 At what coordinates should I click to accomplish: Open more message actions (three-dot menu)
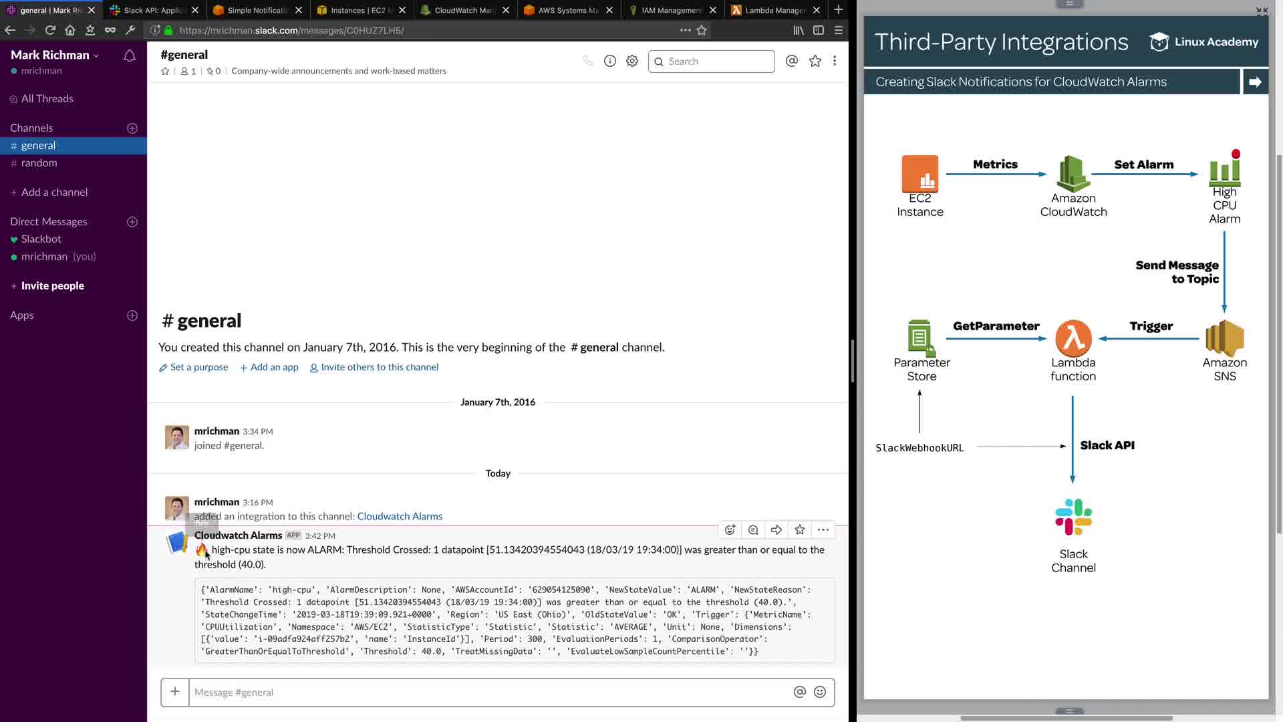(x=823, y=529)
